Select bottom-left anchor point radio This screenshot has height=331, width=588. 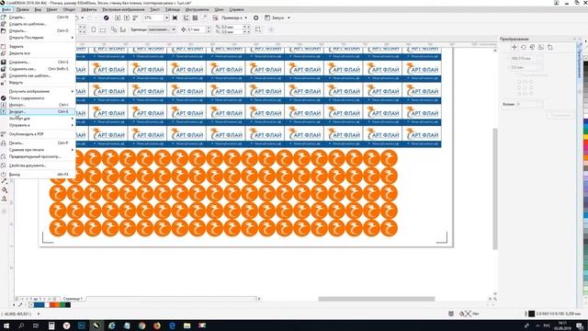519,94
